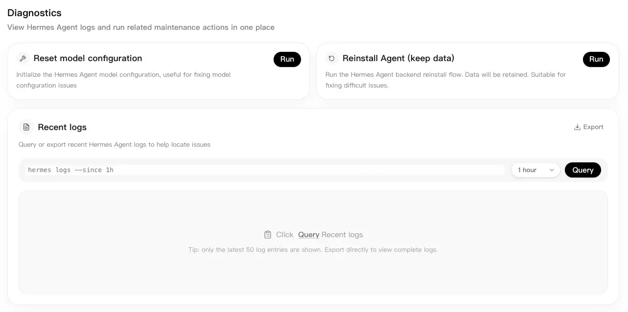
Task: Click the circular-arrow icon beside Reinstall Agent
Action: pyautogui.click(x=331, y=59)
